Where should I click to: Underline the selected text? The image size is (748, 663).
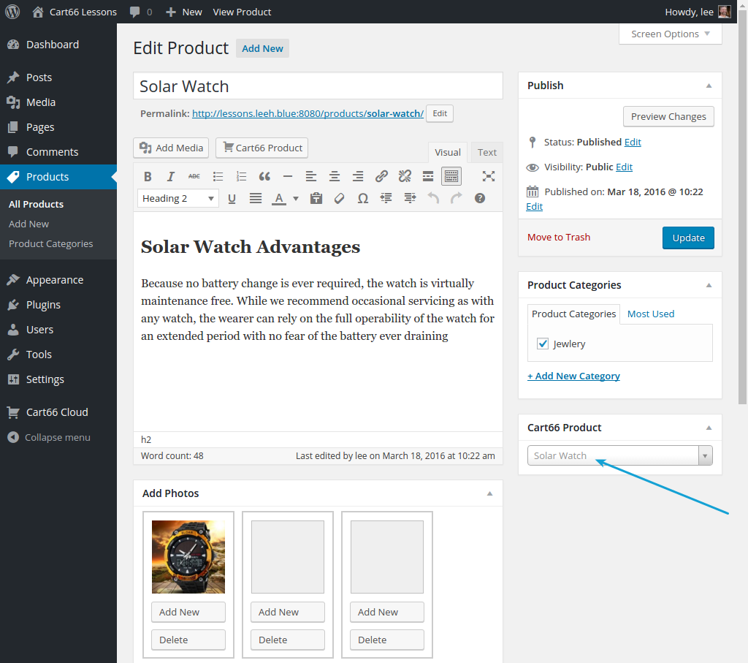(232, 199)
